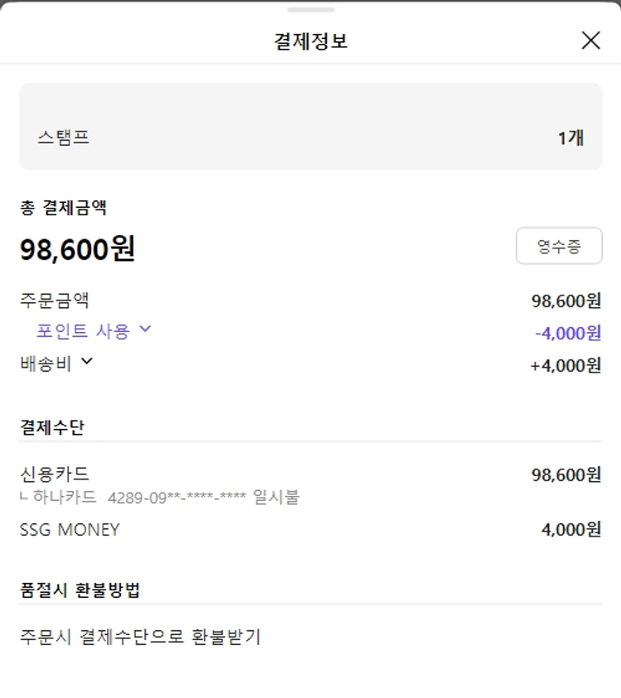Select the 신용카드 payment method label
This screenshot has width=621, height=698.
tap(54, 474)
